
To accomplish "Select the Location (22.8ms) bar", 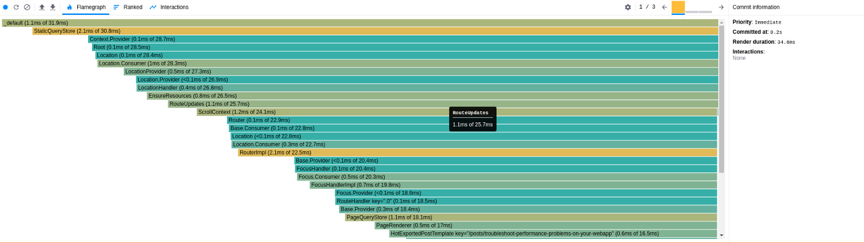I will coord(474,136).
